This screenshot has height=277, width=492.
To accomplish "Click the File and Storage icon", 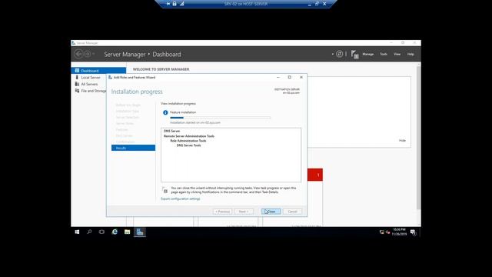I will tap(77, 91).
